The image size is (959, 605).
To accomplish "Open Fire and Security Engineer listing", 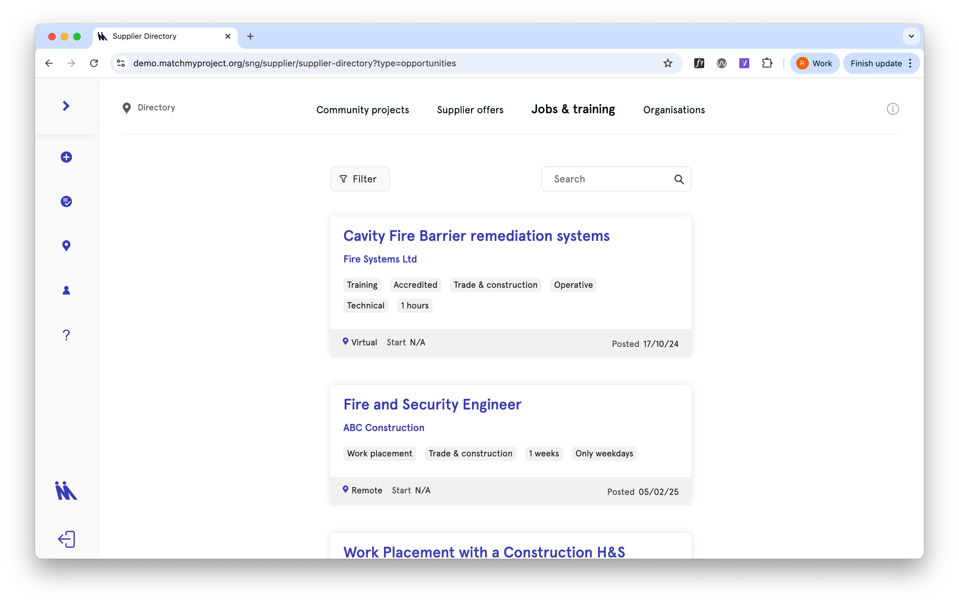I will (432, 405).
